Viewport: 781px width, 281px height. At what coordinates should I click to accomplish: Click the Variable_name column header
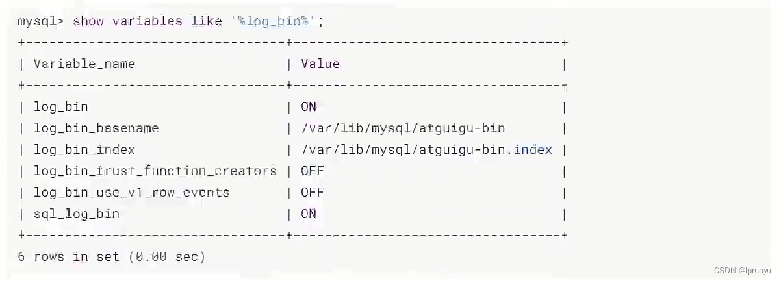[84, 64]
